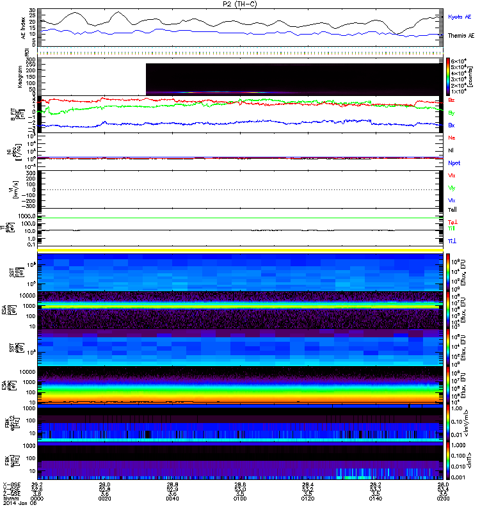Click the 29.2 X-GSE position value
The image size is (480, 512).
[x=36, y=484]
